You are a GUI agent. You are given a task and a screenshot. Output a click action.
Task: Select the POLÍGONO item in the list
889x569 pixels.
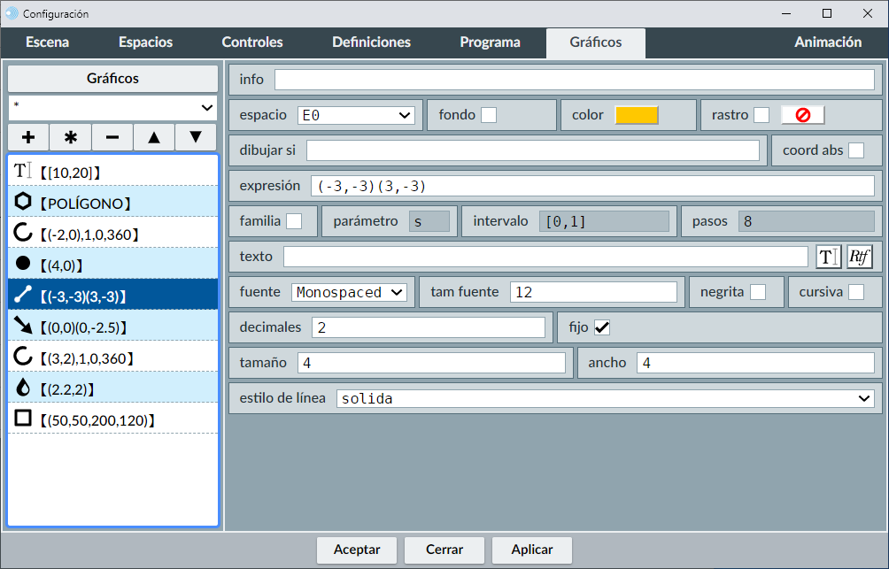click(112, 202)
